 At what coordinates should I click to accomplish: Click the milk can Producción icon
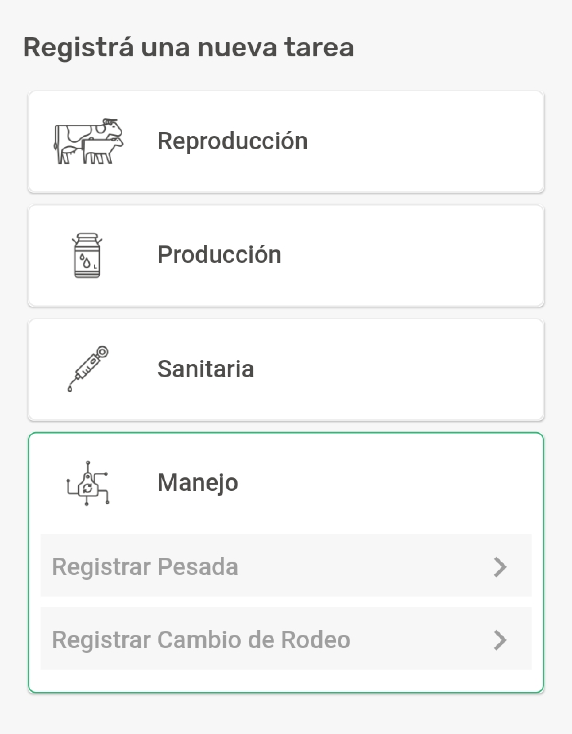87,256
